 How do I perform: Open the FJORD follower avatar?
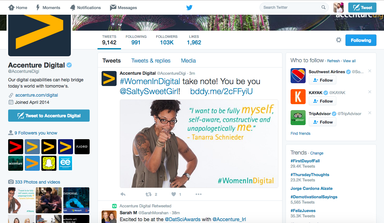[x=82, y=147]
